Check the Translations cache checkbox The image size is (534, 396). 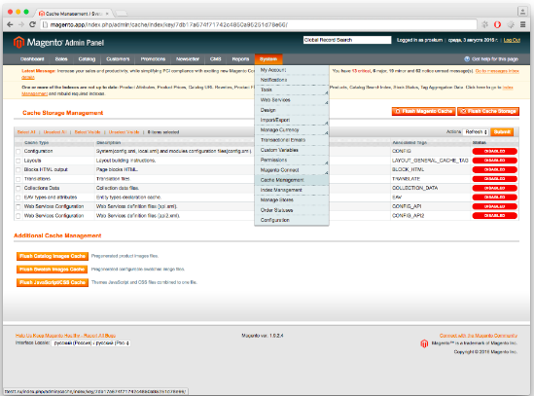pyautogui.click(x=18, y=179)
